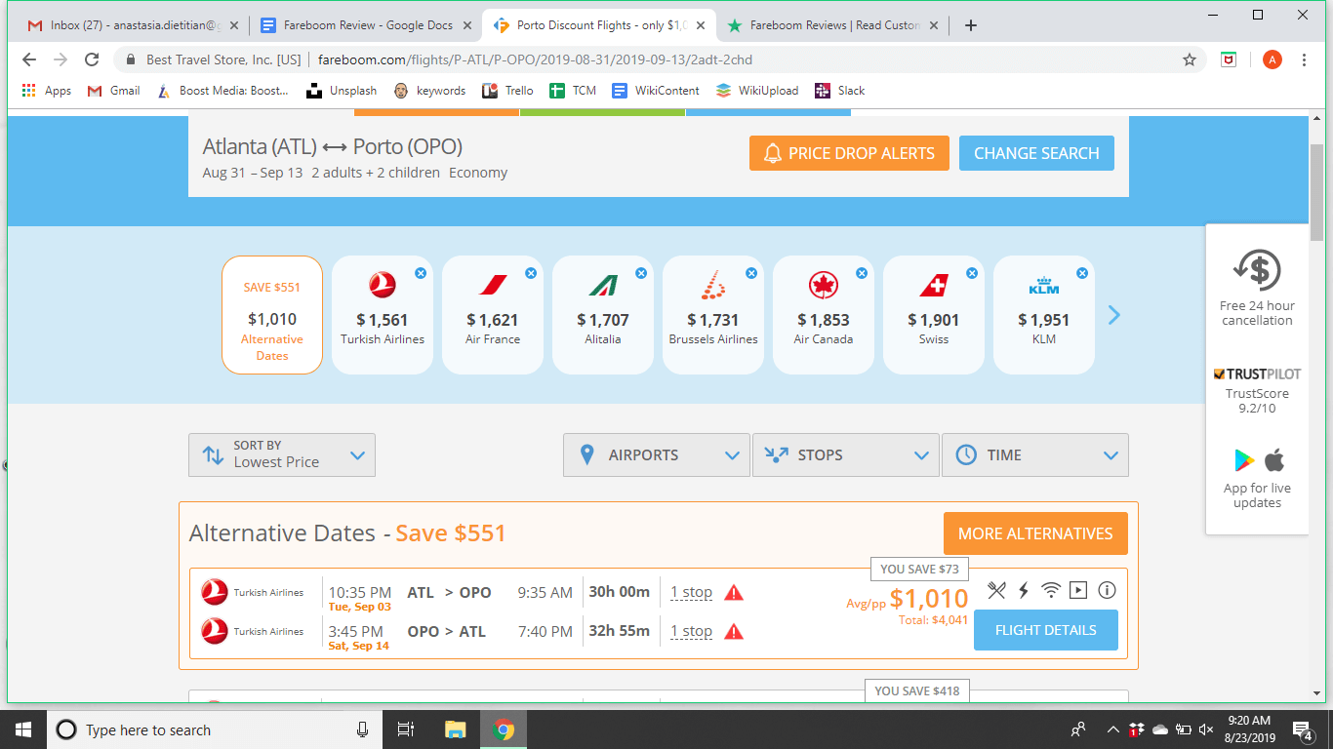The image size is (1333, 749).
Task: Click the Cortana microphone icon
Action: [362, 729]
